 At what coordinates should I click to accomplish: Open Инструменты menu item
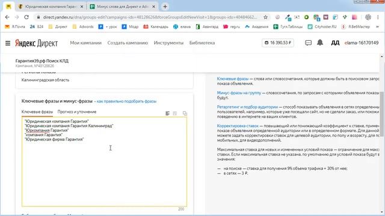pos(168,43)
